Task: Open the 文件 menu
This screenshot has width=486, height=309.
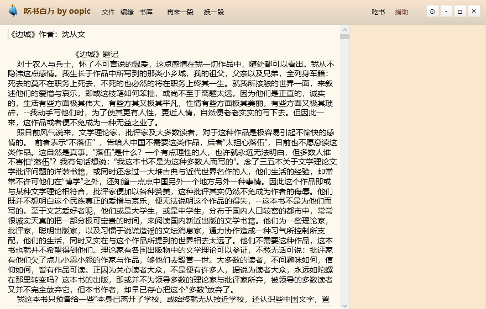Action: [x=108, y=12]
